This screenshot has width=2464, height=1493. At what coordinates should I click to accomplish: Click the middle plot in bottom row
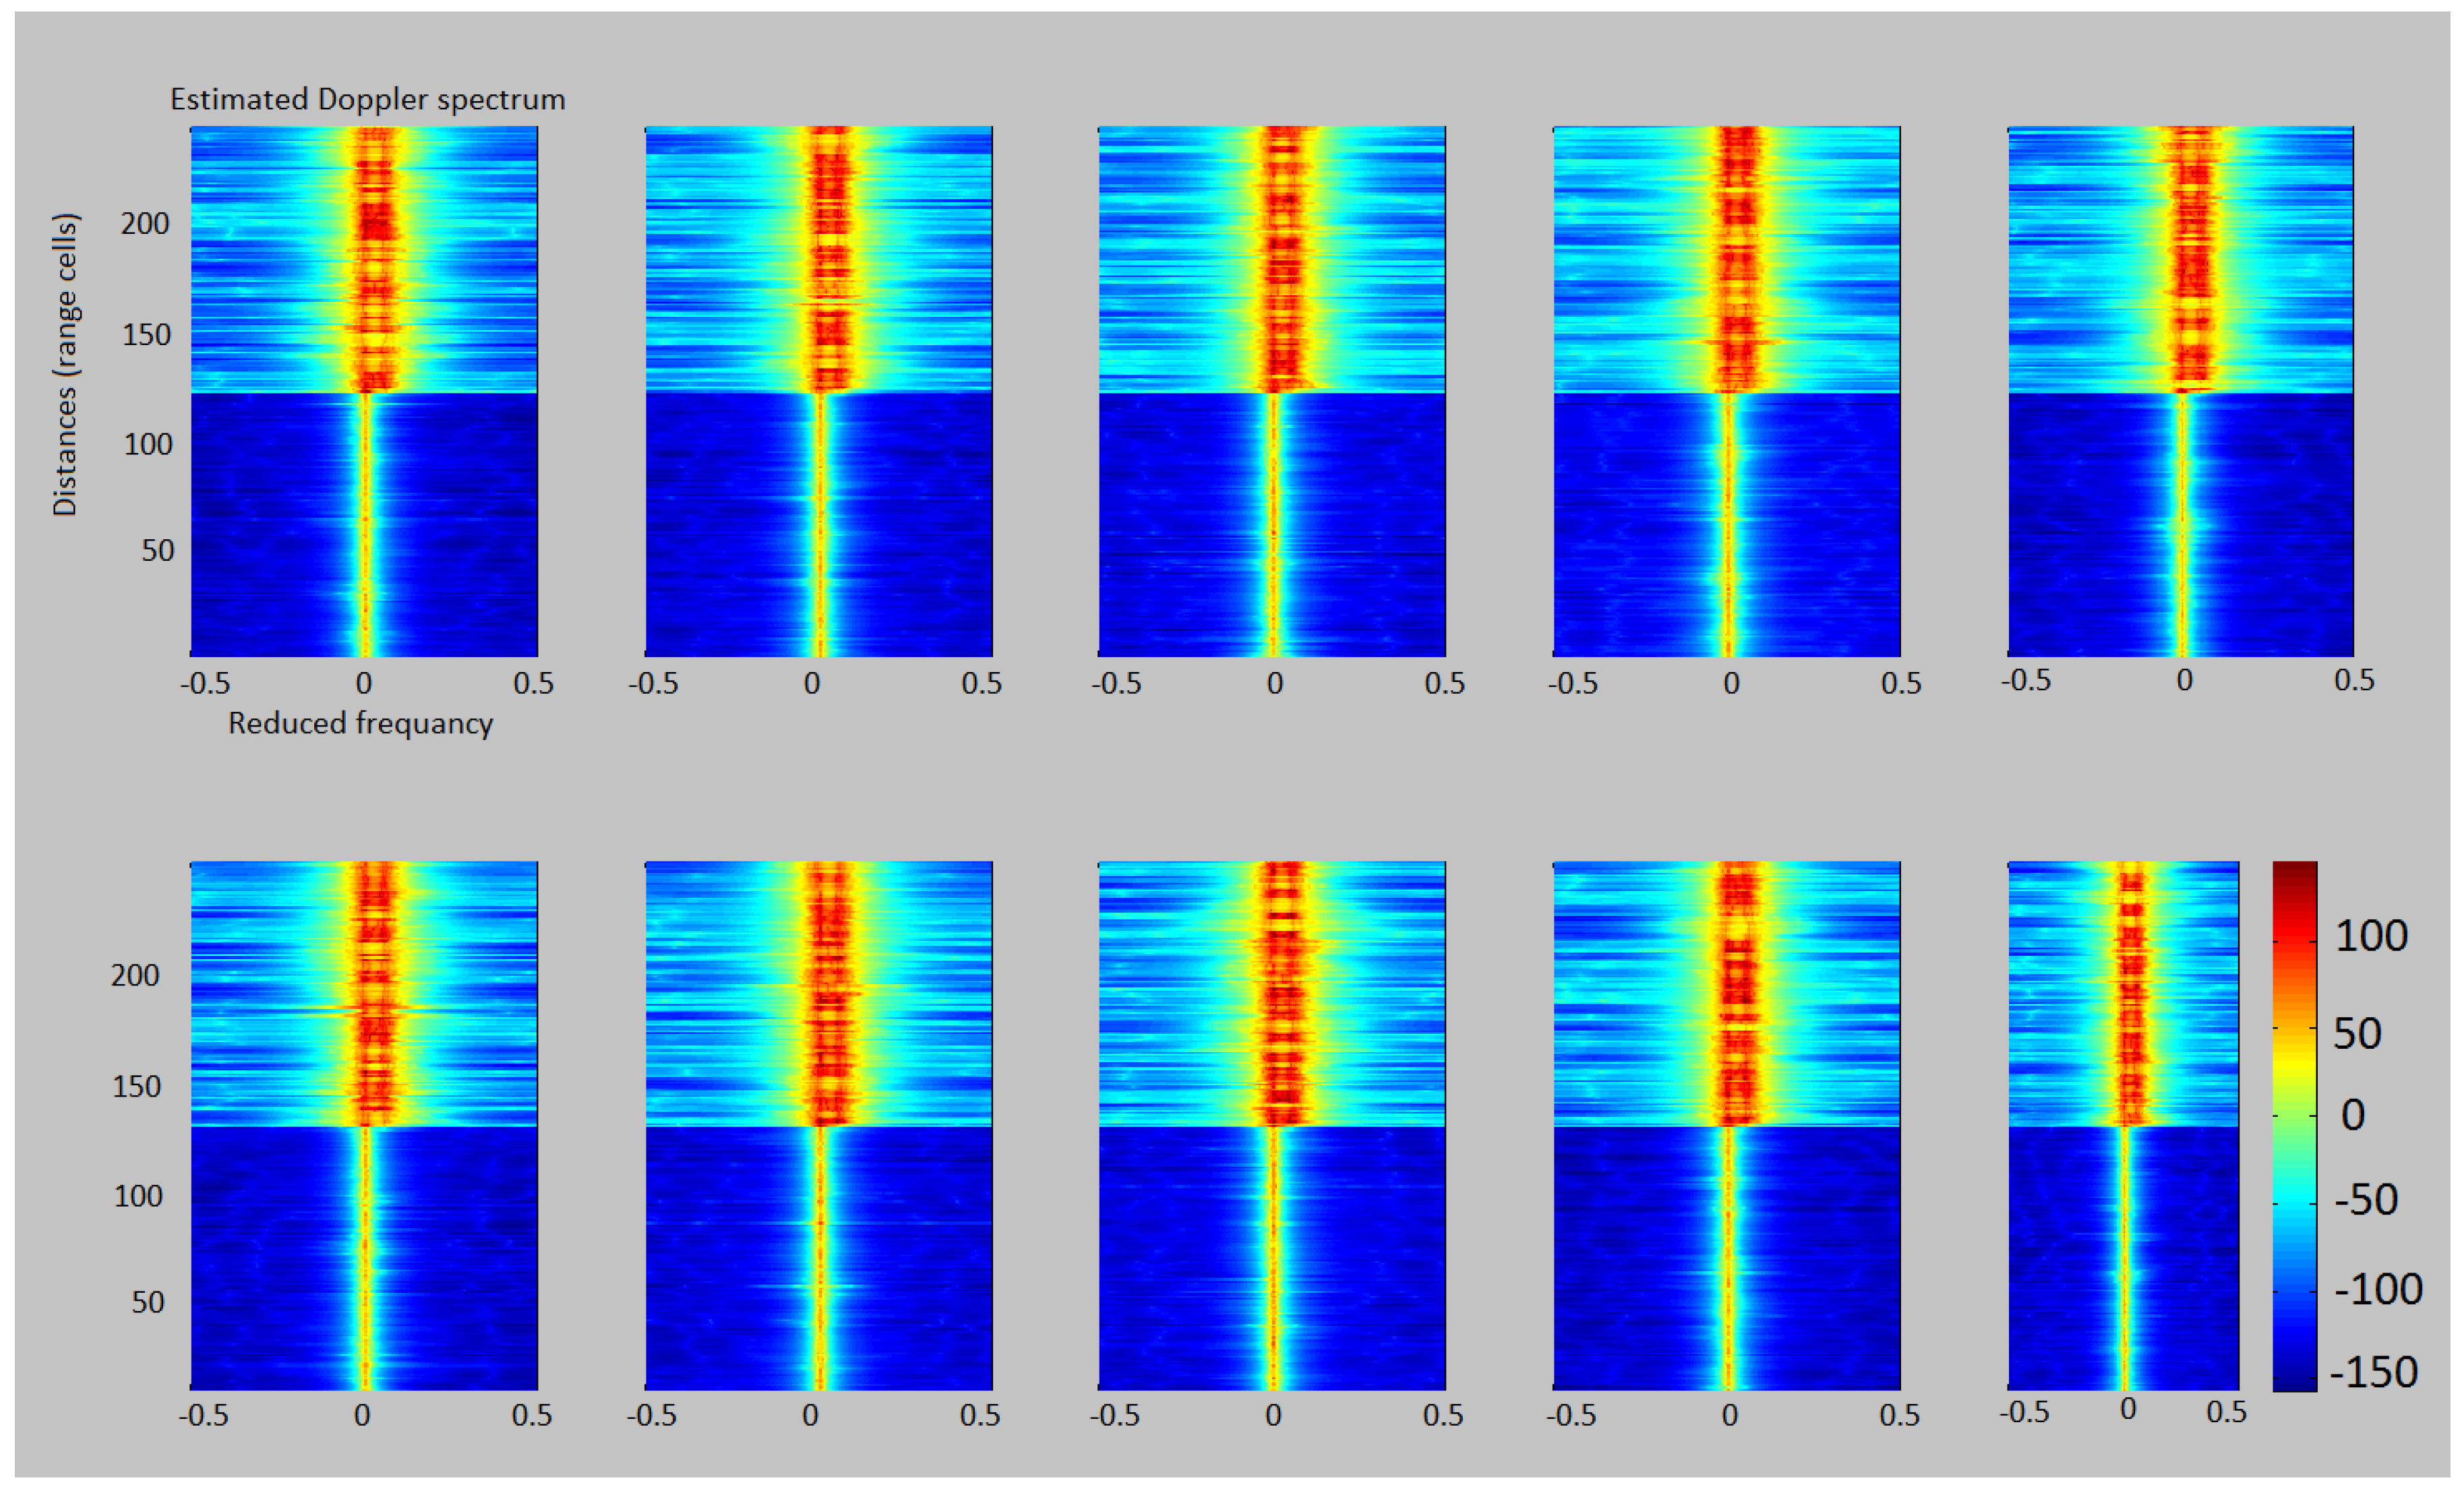(x=1272, y=1125)
